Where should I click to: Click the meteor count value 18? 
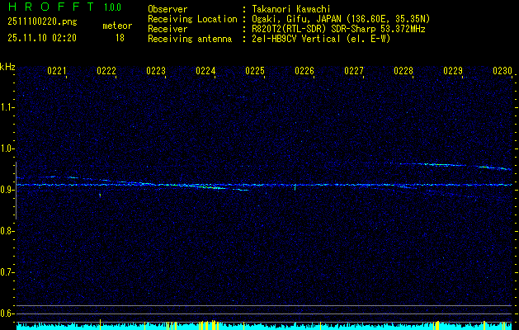click(120, 38)
